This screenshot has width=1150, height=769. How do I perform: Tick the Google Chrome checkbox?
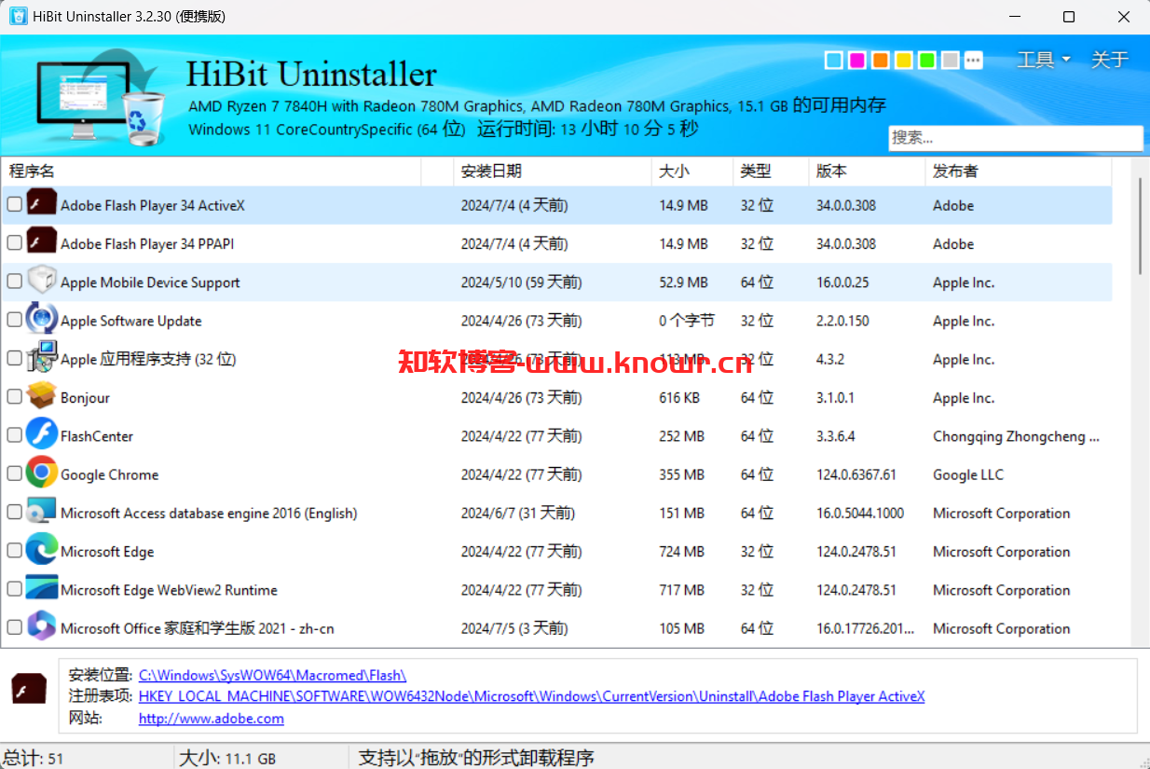click(14, 474)
